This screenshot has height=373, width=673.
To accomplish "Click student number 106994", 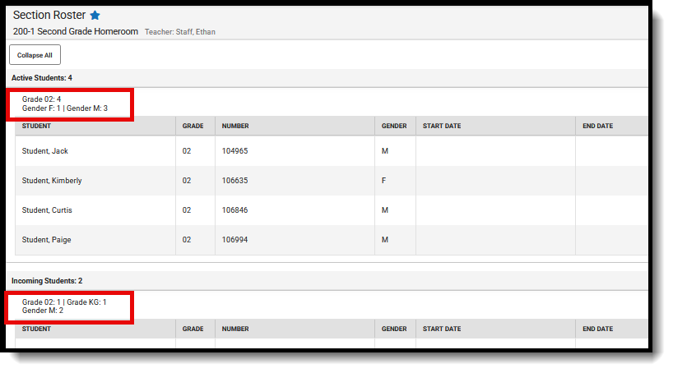I will (234, 240).
